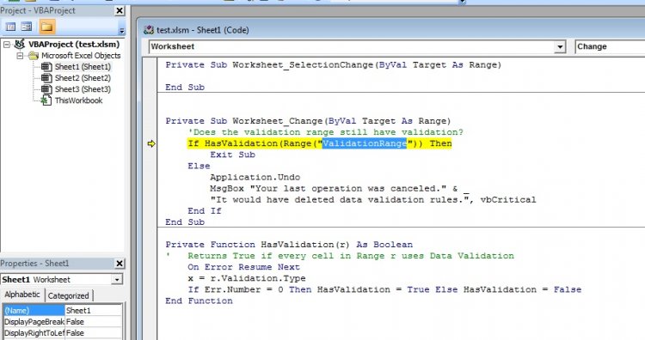Open the Worksheet object dropdown arrow

[x=560, y=47]
